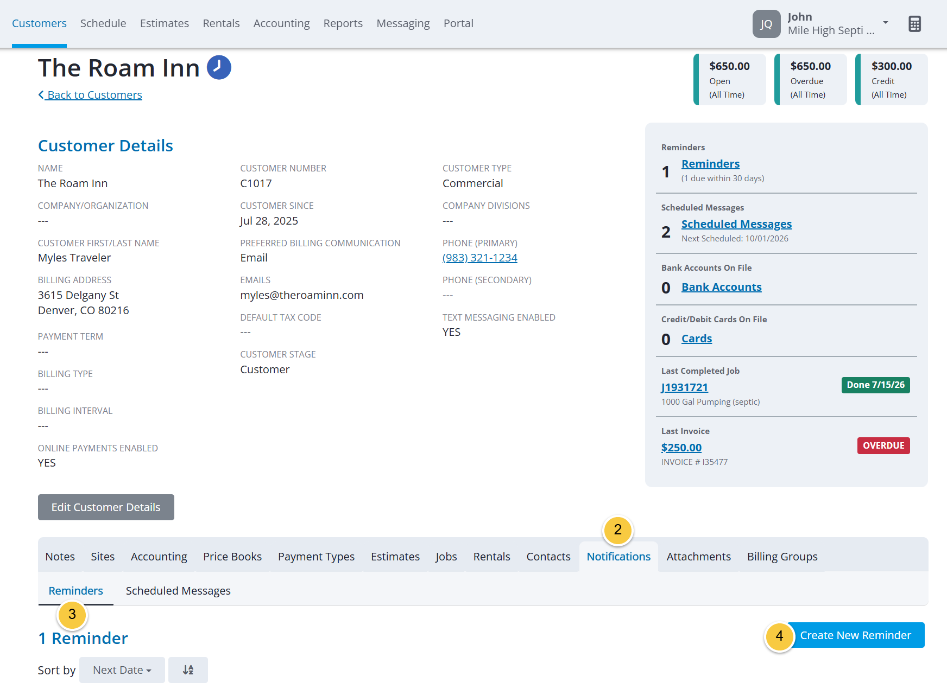Click Create New Reminder button
The height and width of the screenshot is (689, 947).
point(855,635)
